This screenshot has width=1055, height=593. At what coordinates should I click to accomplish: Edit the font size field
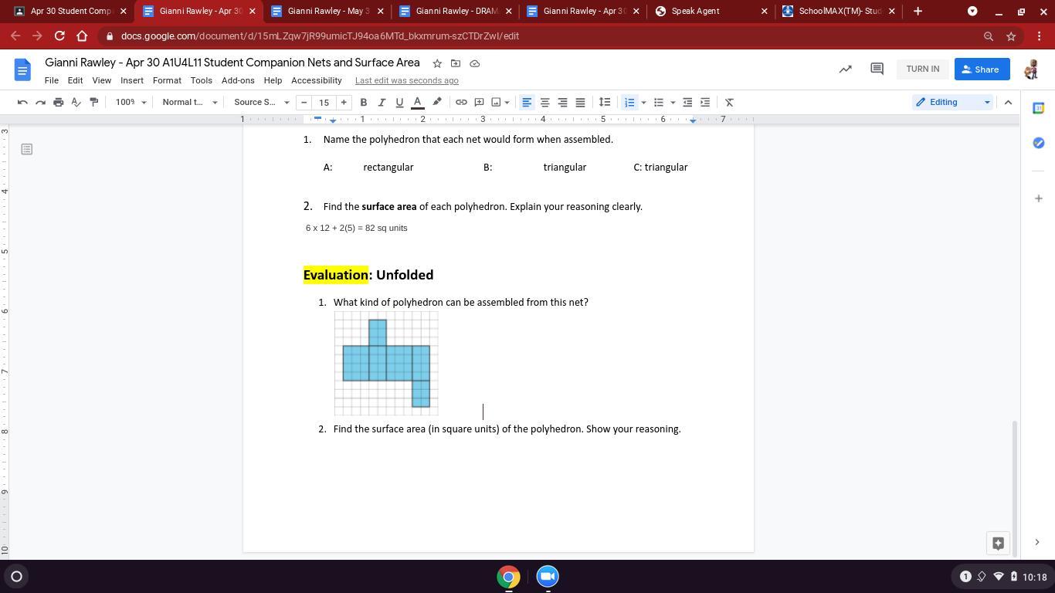pyautogui.click(x=324, y=102)
